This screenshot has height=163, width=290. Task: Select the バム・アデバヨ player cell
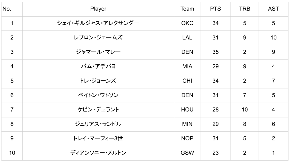tap(98, 66)
